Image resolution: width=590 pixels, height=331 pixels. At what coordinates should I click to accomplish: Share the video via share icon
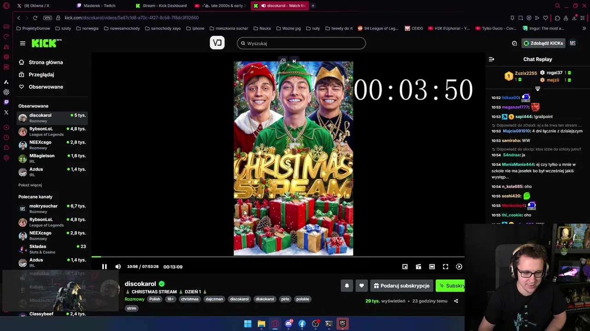pos(456,301)
